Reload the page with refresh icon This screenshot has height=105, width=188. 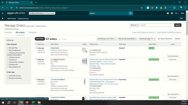11,8
